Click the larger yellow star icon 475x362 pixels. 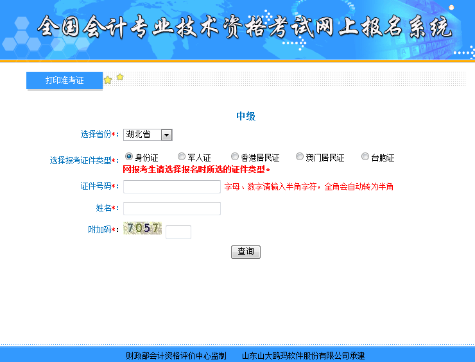coord(108,80)
